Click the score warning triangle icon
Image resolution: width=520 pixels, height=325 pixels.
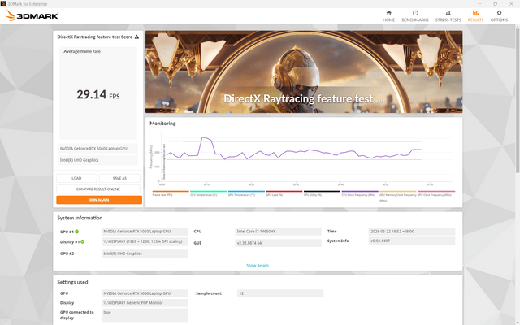(136, 37)
